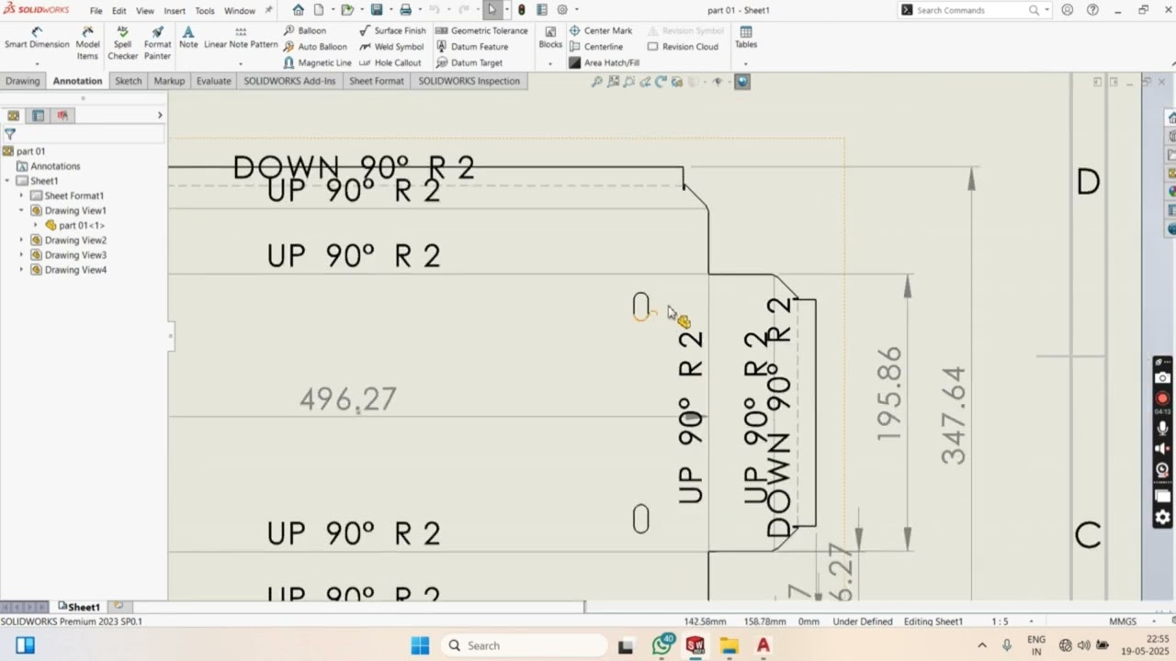Switch to the Drawing tab
The height and width of the screenshot is (661, 1176).
click(23, 81)
